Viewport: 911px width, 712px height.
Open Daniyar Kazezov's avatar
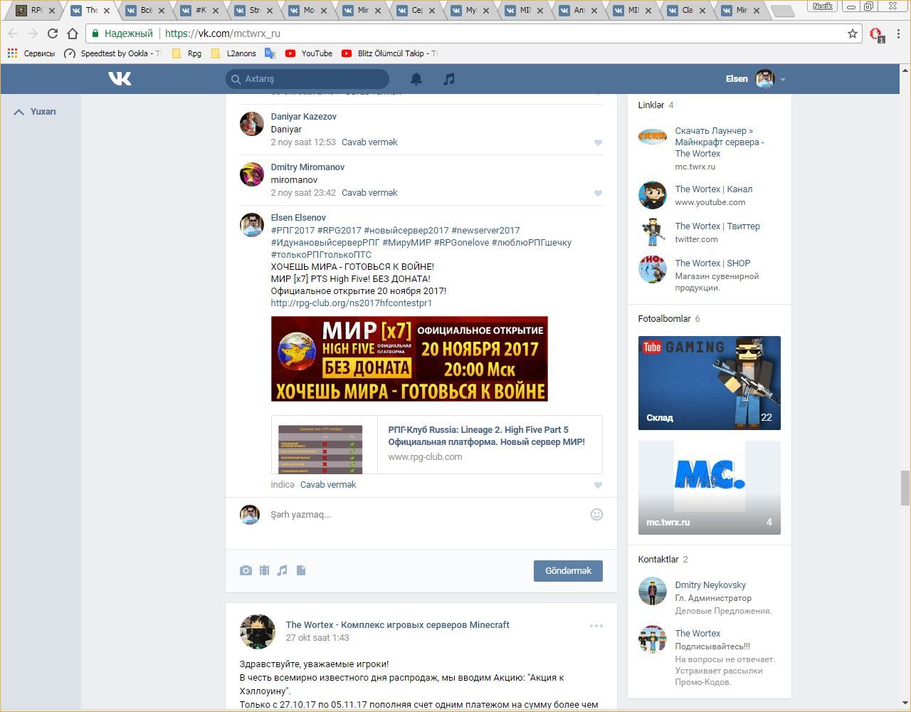(252, 124)
